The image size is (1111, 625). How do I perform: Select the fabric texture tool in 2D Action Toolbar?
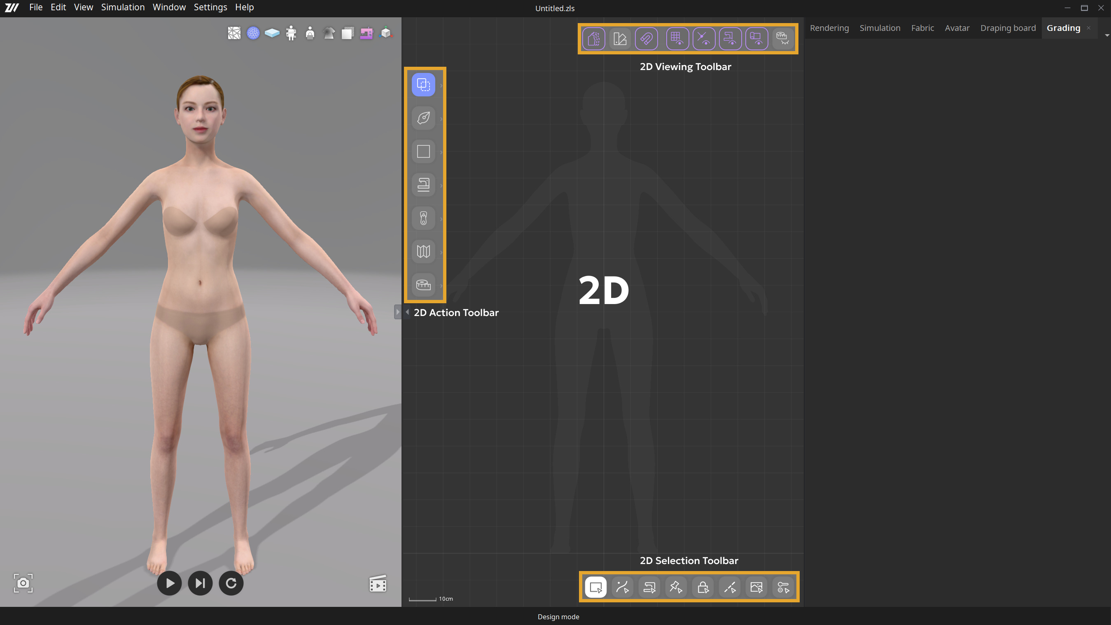click(x=423, y=251)
